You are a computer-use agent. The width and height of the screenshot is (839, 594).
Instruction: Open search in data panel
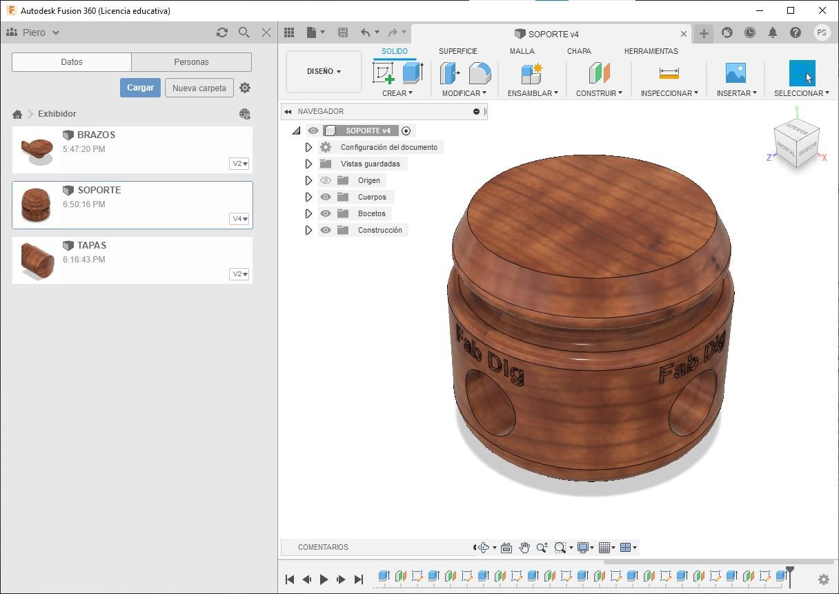244,32
